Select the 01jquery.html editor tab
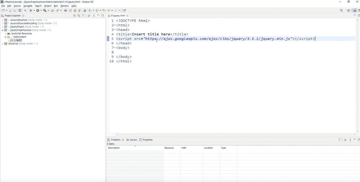360x182 pixels. click(x=118, y=16)
